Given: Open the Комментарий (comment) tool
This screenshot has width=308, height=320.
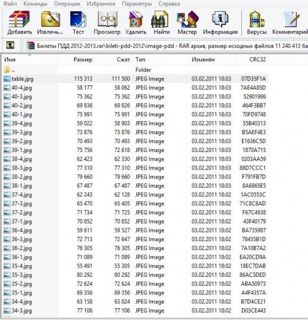Looking at the screenshot, I should pyautogui.click(x=290, y=22).
